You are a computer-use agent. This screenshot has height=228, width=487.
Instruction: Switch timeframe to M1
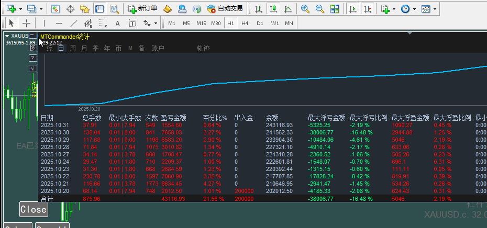coord(171,23)
